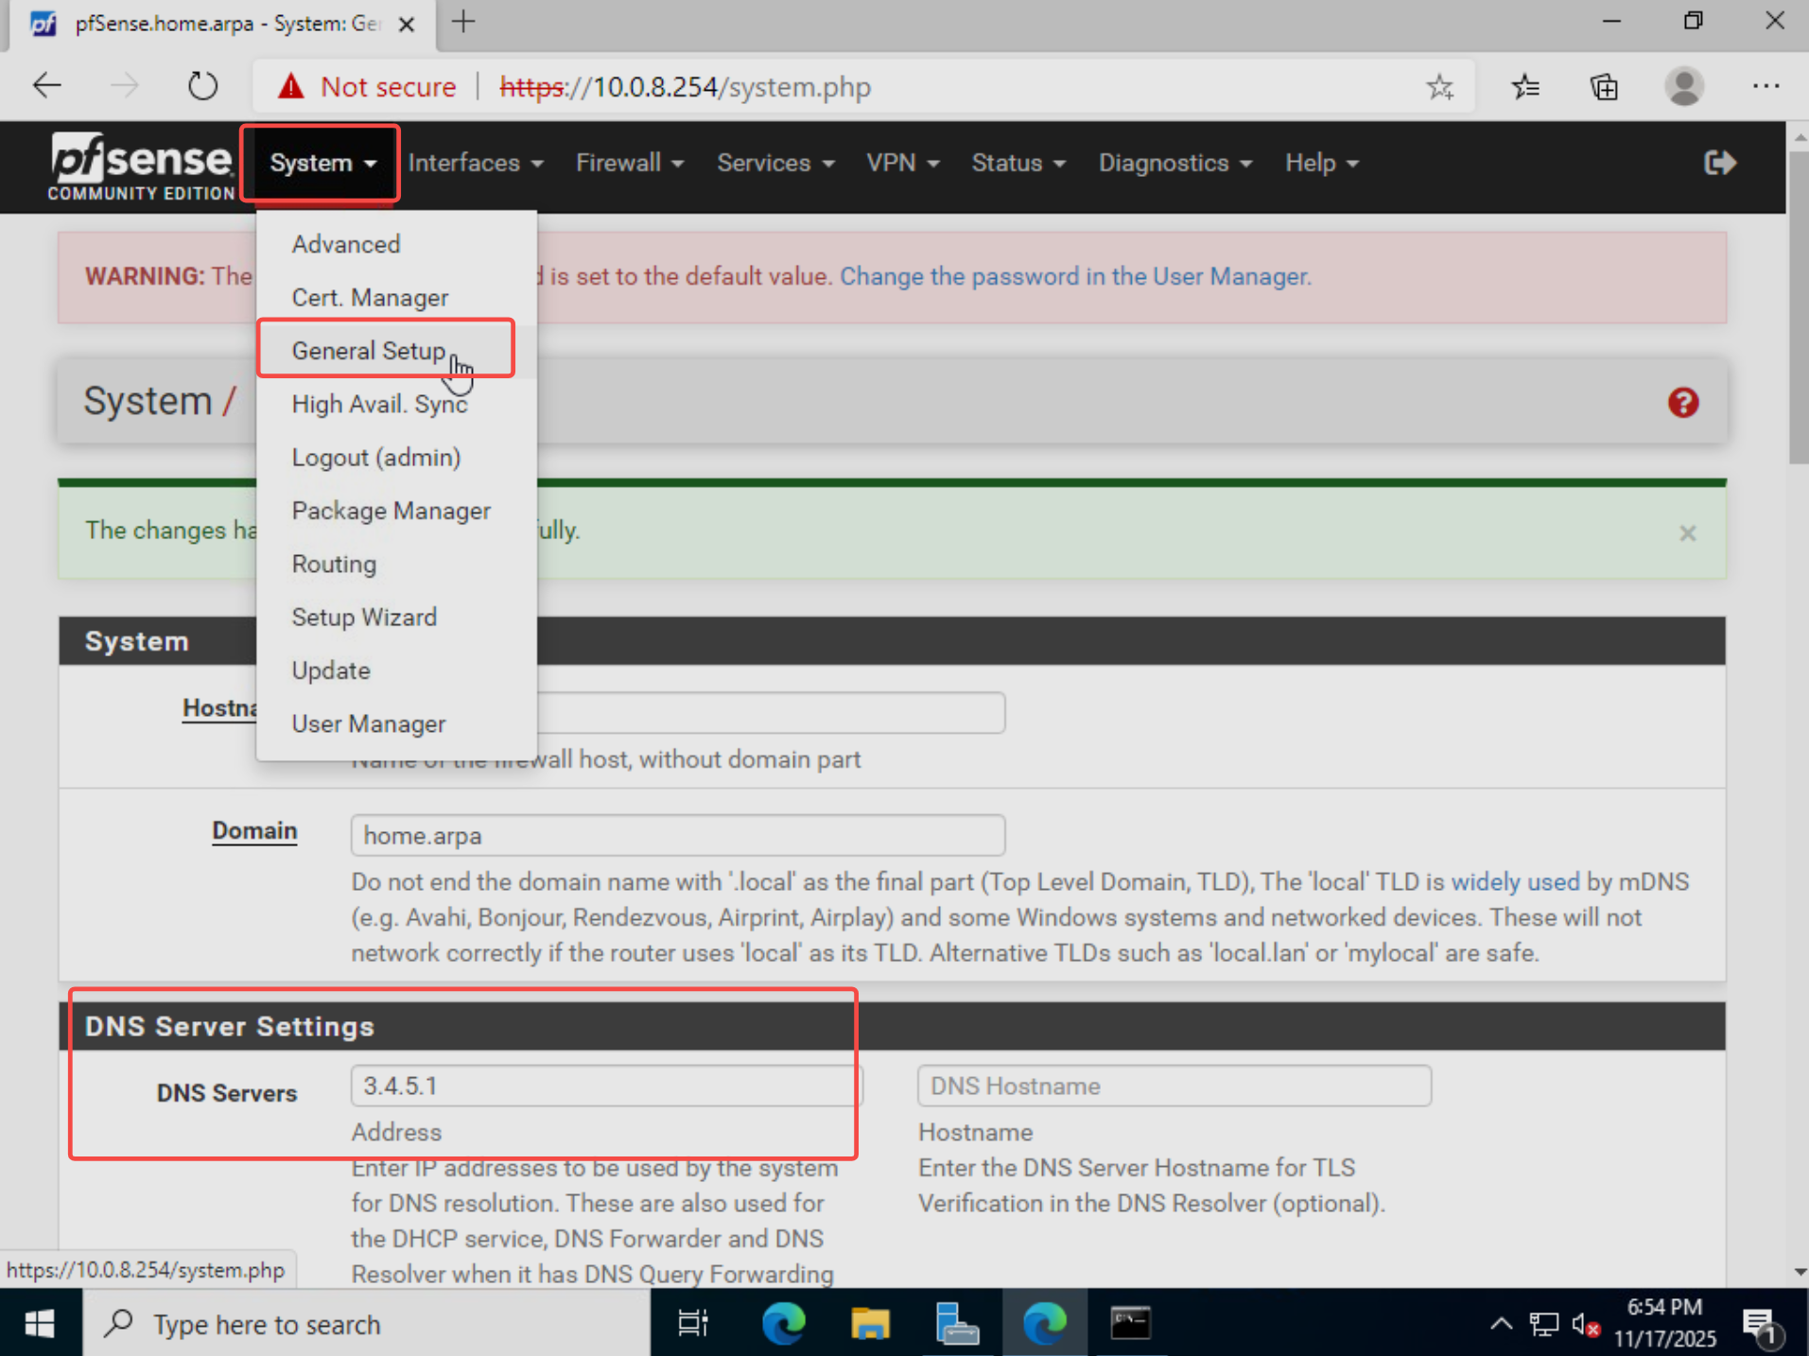Expand the Diagnostics menu
The image size is (1809, 1356).
(x=1175, y=163)
